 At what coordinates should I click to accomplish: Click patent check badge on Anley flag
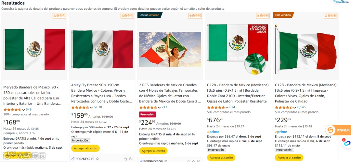pos(127,16)
